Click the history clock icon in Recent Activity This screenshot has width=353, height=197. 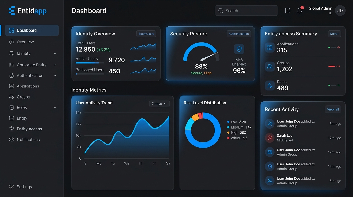270,166
